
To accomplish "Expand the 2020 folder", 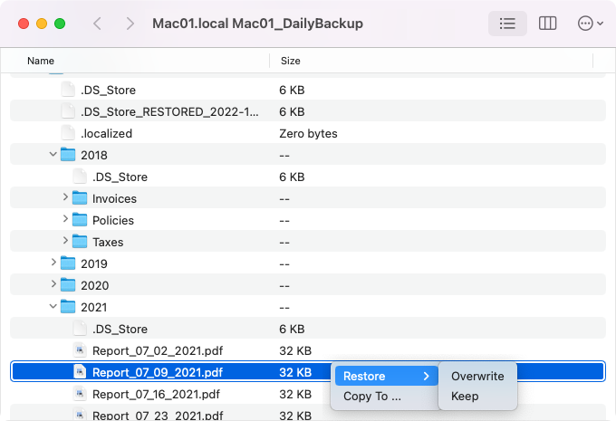I will (x=53, y=284).
